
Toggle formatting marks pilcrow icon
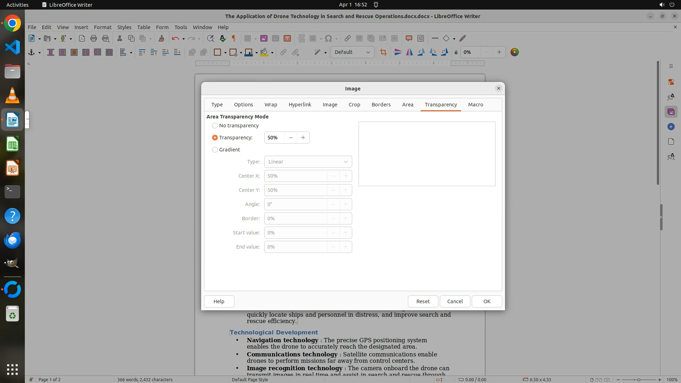[234, 39]
